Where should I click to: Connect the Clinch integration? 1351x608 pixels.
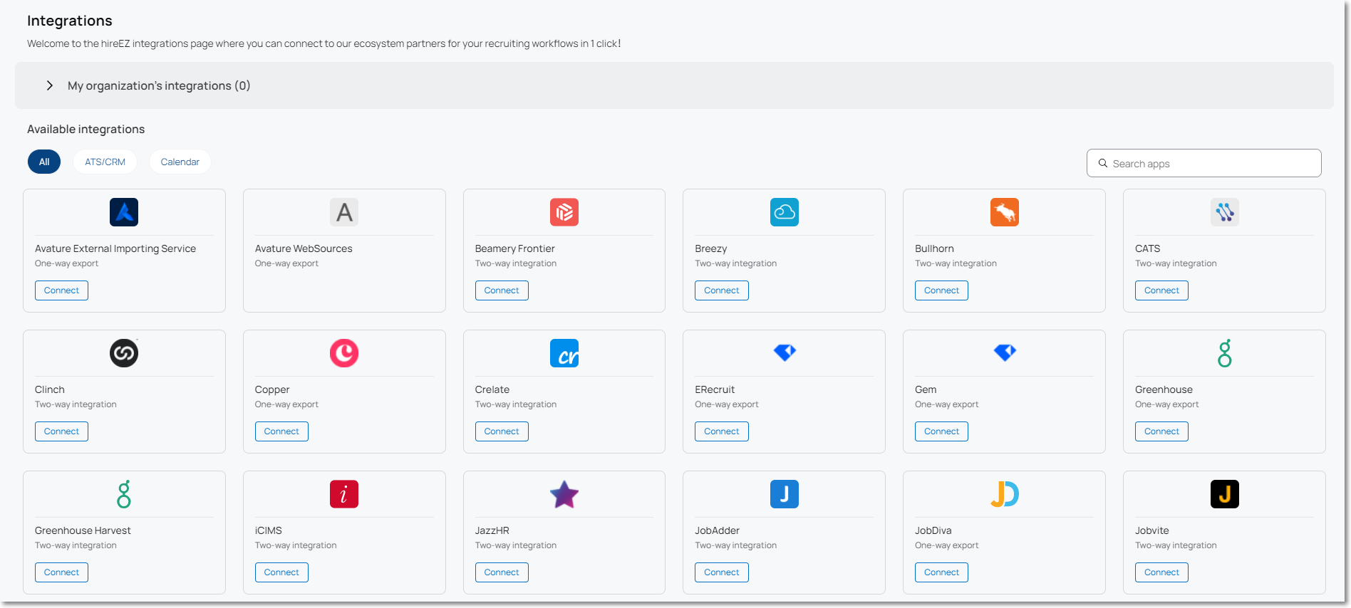point(61,431)
